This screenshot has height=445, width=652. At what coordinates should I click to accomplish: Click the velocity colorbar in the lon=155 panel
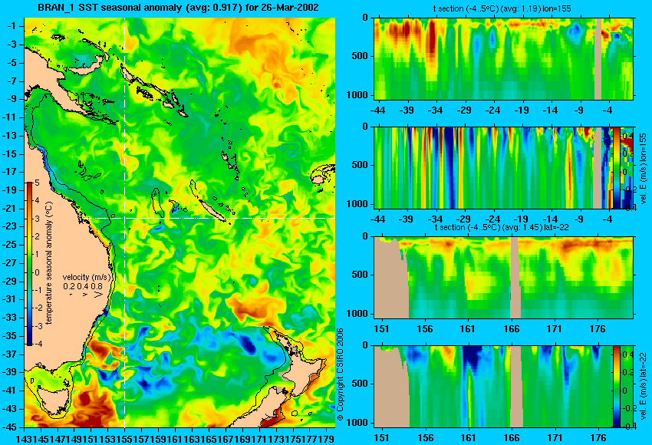click(x=617, y=167)
